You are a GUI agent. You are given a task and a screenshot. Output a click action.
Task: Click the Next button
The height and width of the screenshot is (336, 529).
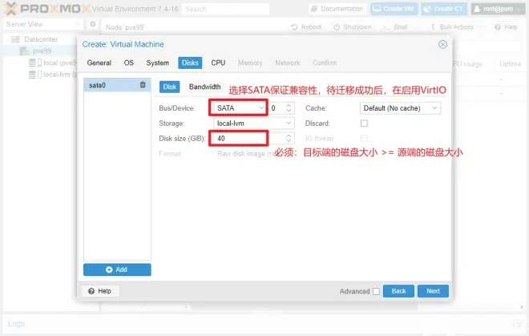[x=433, y=291]
